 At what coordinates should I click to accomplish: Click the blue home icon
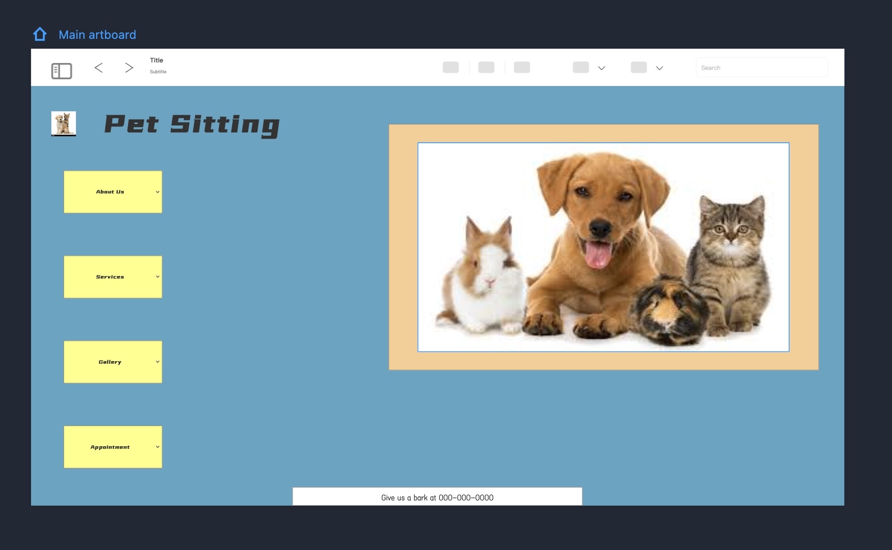click(40, 34)
